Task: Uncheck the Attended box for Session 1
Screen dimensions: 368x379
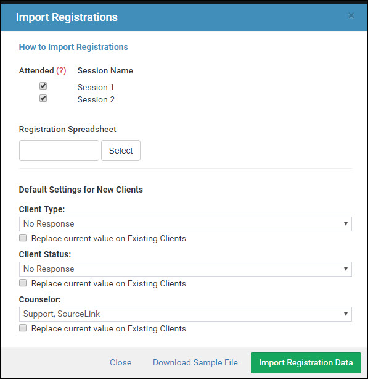Action: [43, 86]
